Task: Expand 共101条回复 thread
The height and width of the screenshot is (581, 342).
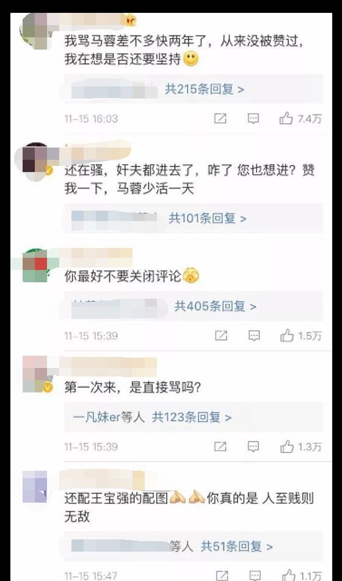Action: [x=208, y=218]
